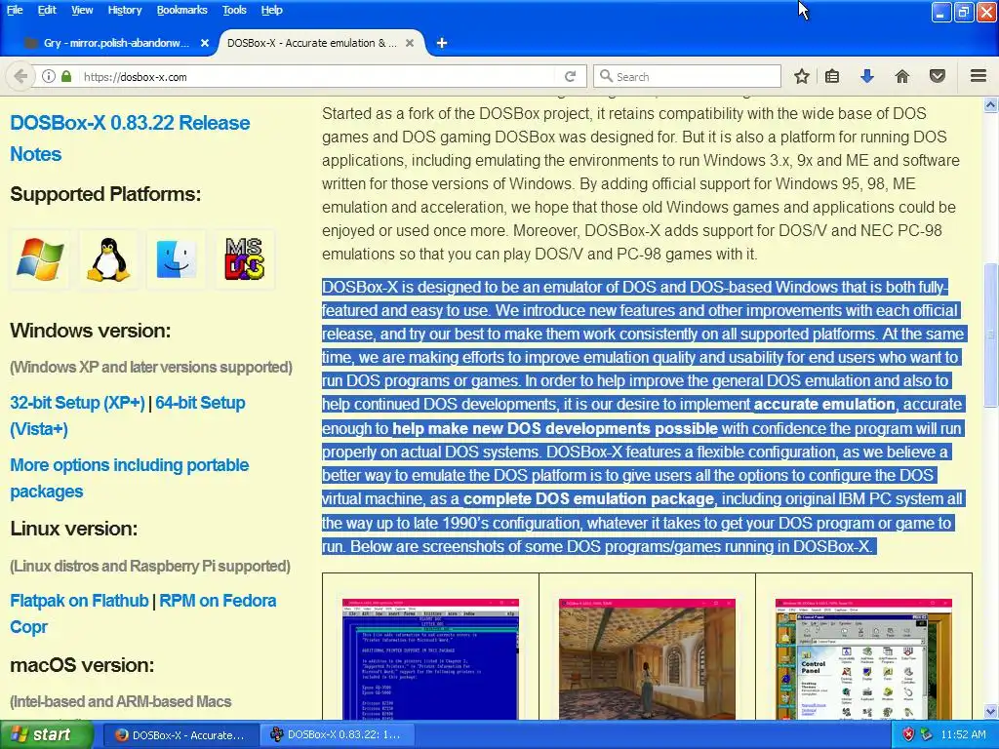
Task: Click the search magnifier icon
Action: coord(606,76)
